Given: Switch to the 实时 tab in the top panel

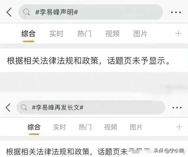Looking at the screenshot, I should (x=56, y=34).
